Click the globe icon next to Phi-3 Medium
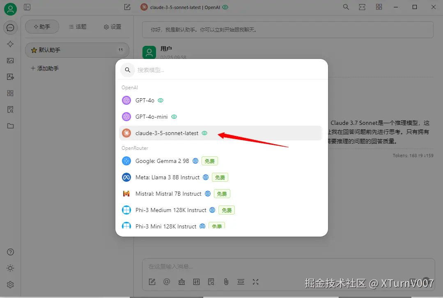Viewport: 443px width, 298px height. pos(212,210)
